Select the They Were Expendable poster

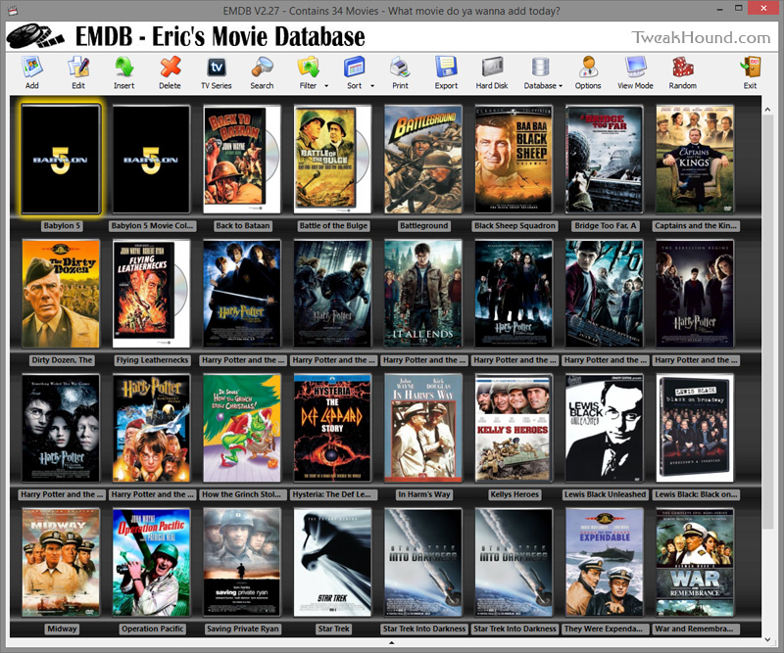(604, 563)
